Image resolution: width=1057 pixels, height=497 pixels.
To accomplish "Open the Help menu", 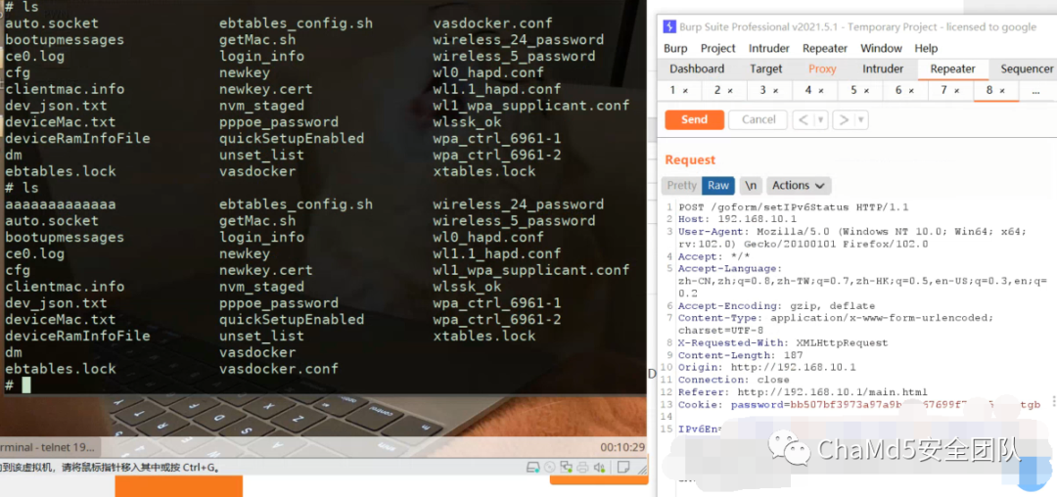I will 926,49.
